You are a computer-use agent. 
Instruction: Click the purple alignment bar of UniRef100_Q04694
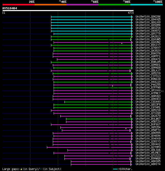click(93, 136)
